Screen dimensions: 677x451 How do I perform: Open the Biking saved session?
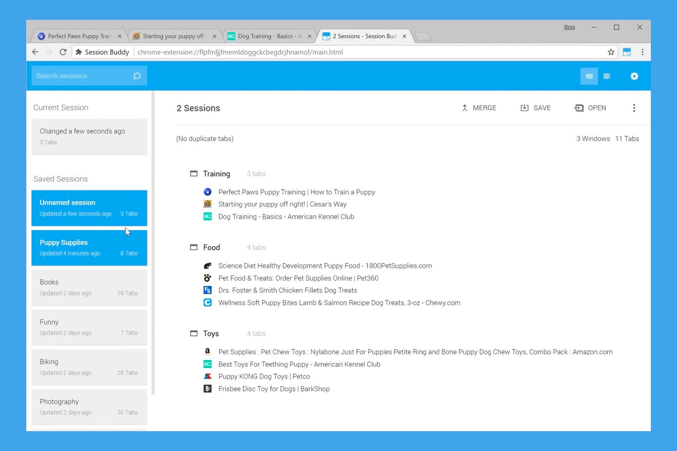coord(89,367)
